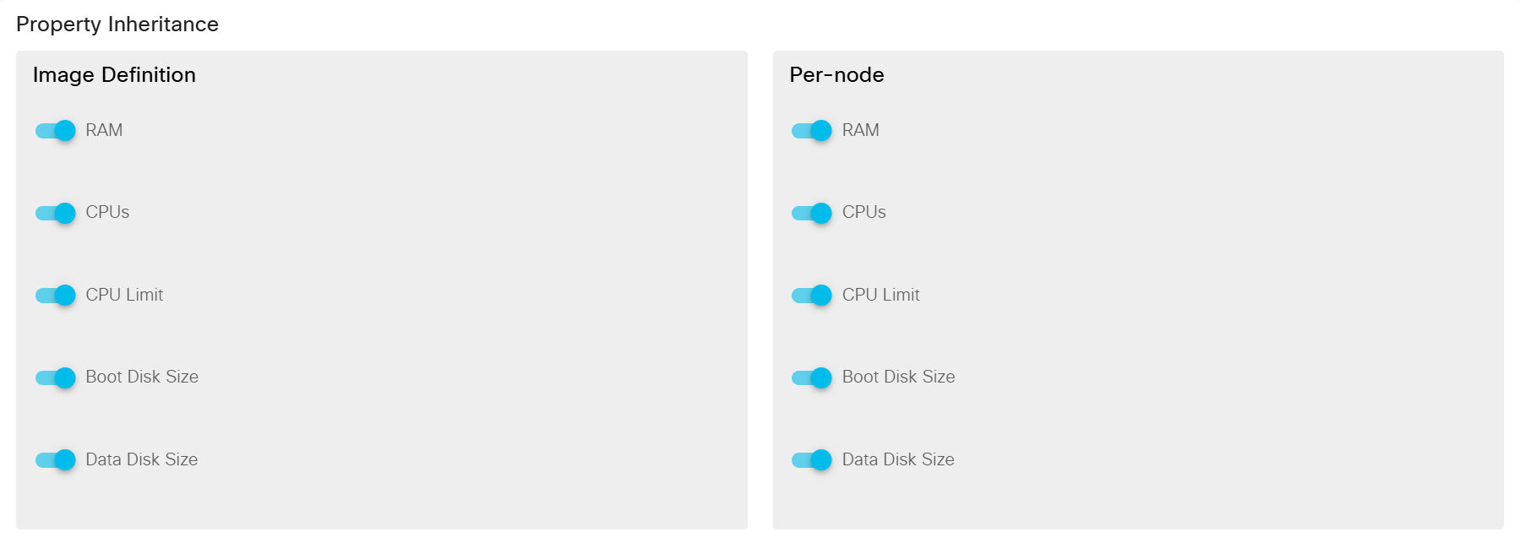The width and height of the screenshot is (1520, 543).
Task: Toggle Per-node RAM inheritance switch
Action: tap(811, 131)
